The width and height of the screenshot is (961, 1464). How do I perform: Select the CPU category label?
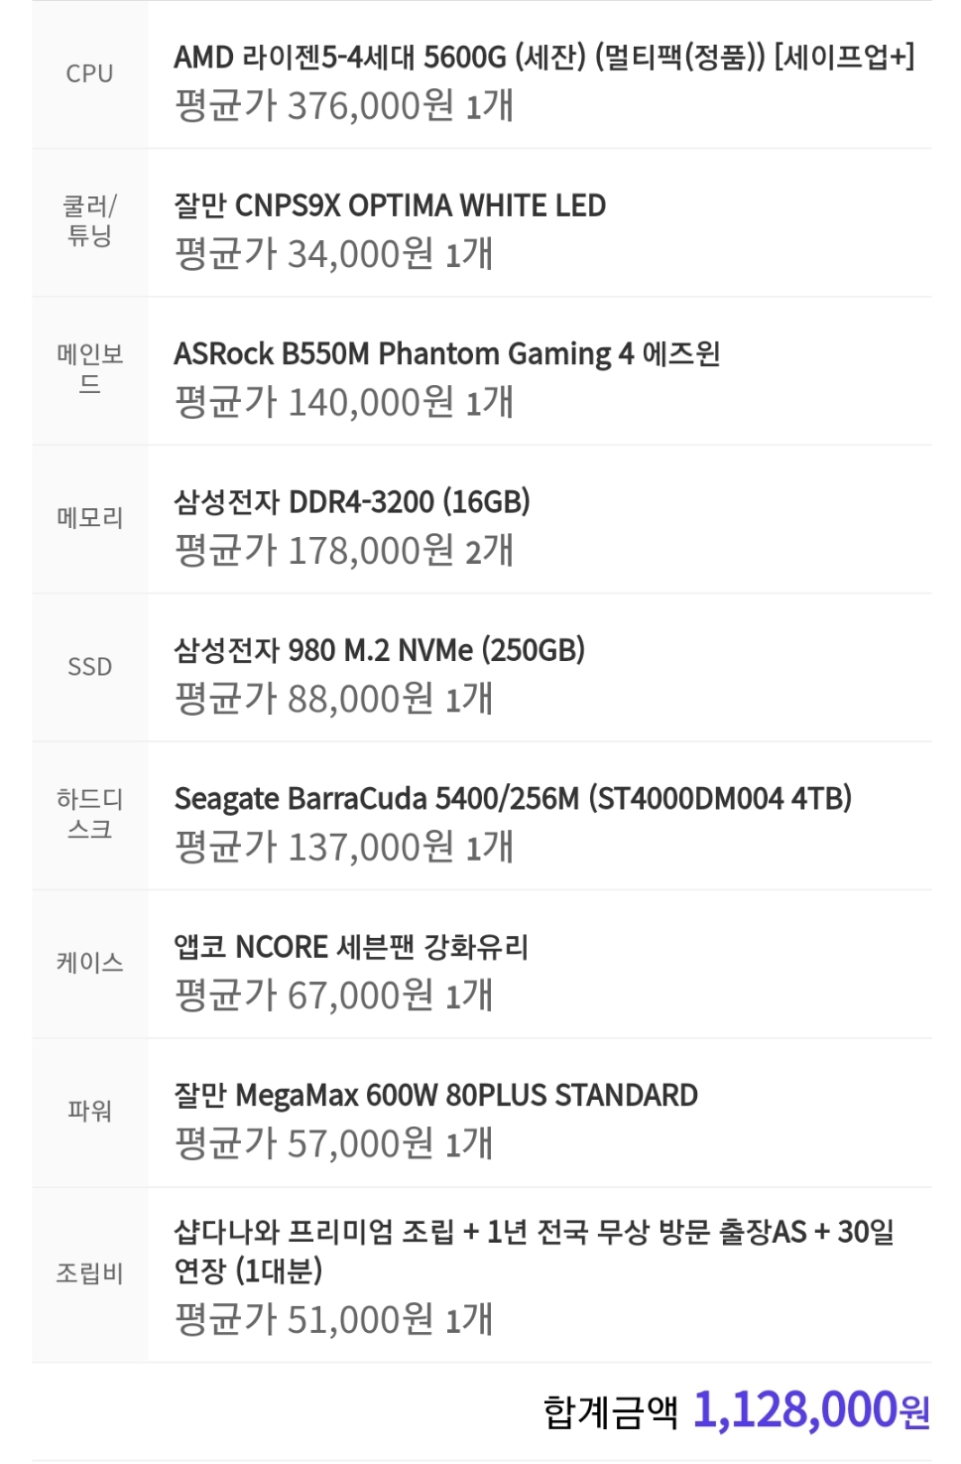tap(89, 73)
